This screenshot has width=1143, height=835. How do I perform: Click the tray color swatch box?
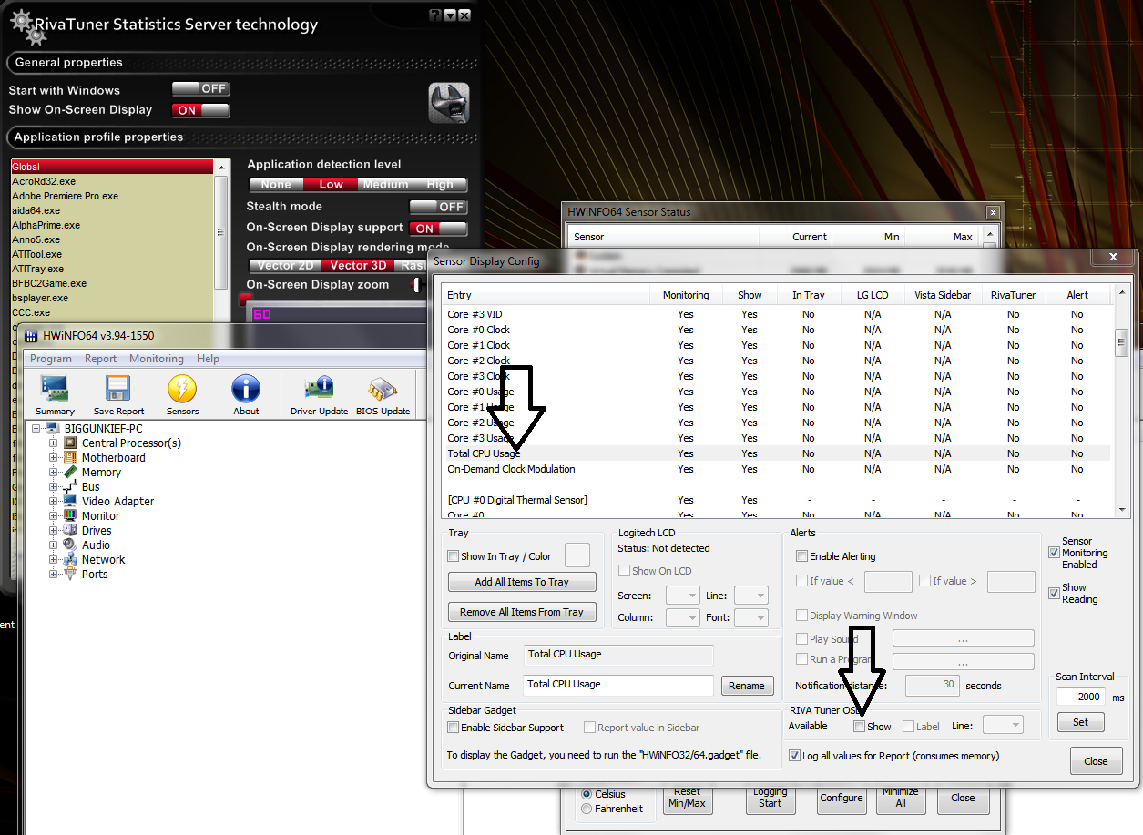pos(577,555)
